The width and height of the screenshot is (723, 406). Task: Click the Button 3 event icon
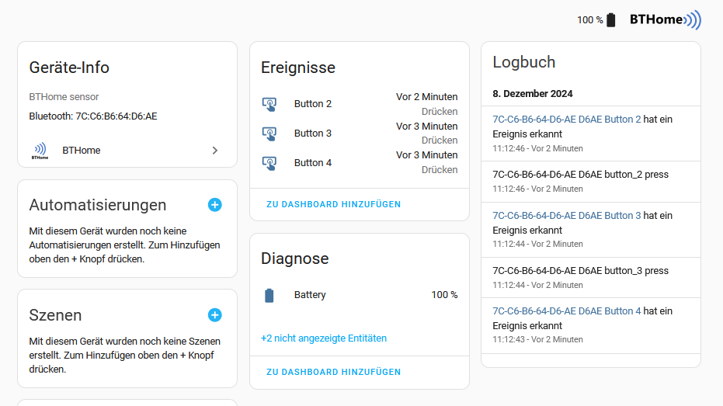(x=269, y=134)
